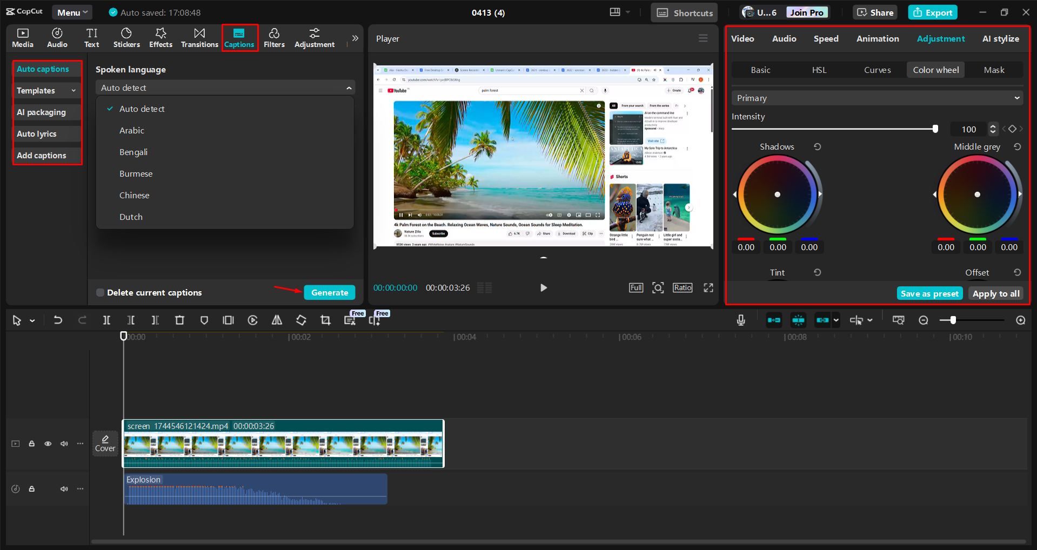
Task: Click the Generate captions button
Action: [329, 293]
